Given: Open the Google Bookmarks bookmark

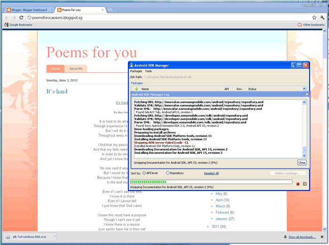Looking at the screenshot, I should [x=18, y=25].
